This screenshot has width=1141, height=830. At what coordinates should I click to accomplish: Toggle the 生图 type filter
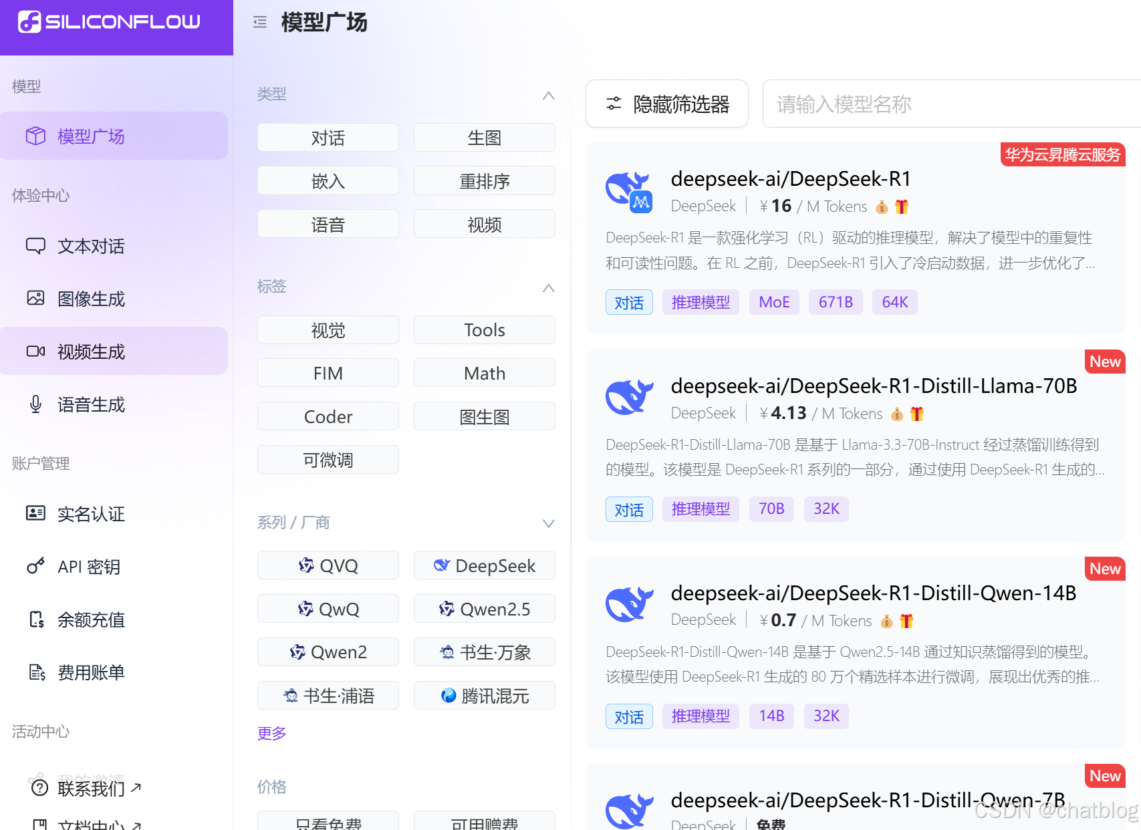tap(485, 138)
